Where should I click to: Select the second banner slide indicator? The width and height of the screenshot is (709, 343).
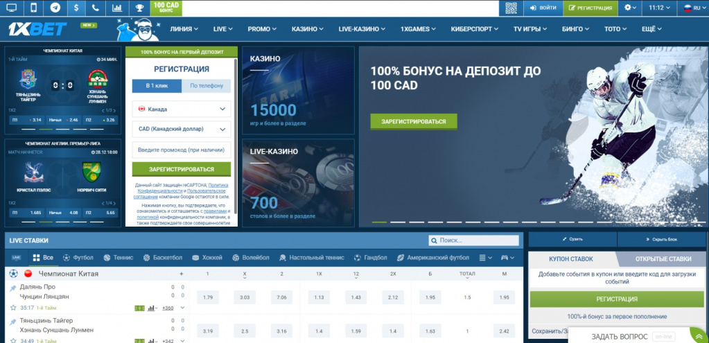(398, 222)
